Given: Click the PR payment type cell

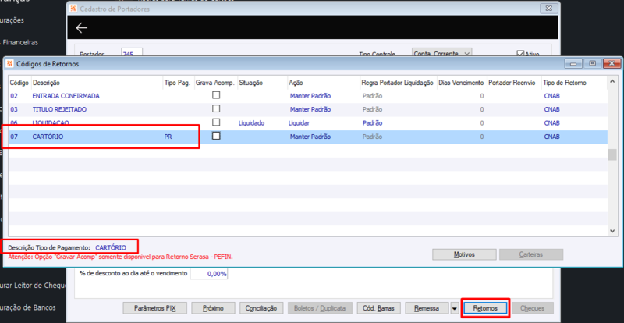Looking at the screenshot, I should (168, 137).
